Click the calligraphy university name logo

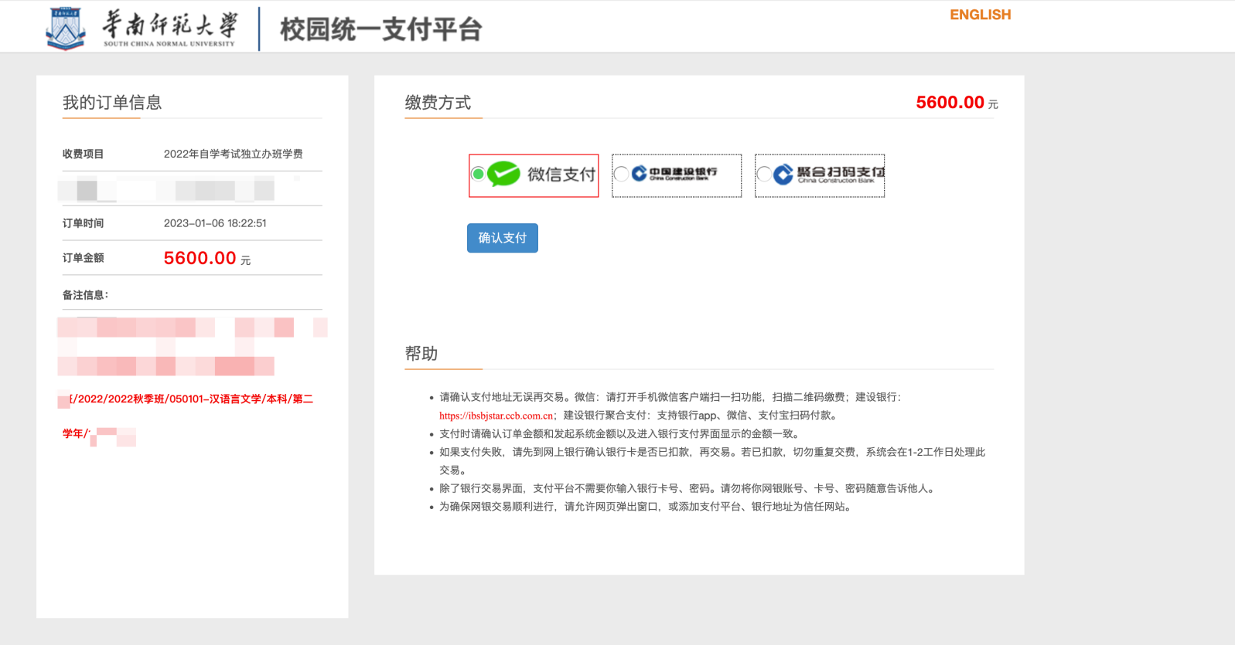pyautogui.click(x=169, y=28)
